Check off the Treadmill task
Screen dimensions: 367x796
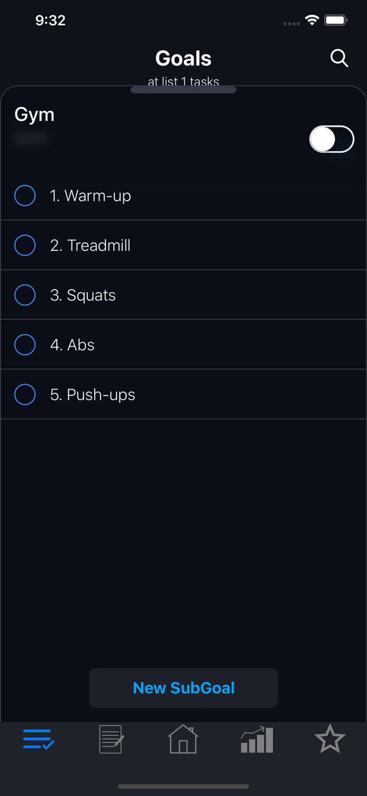[x=25, y=245]
